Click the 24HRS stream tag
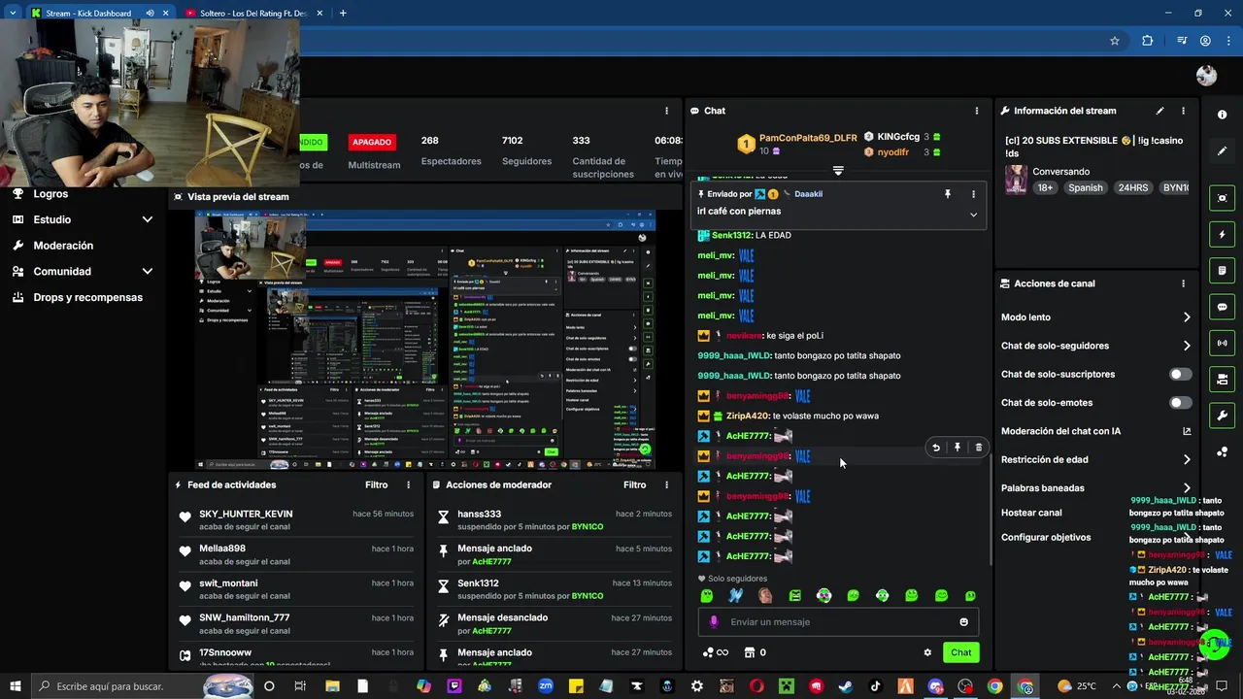 [1132, 187]
